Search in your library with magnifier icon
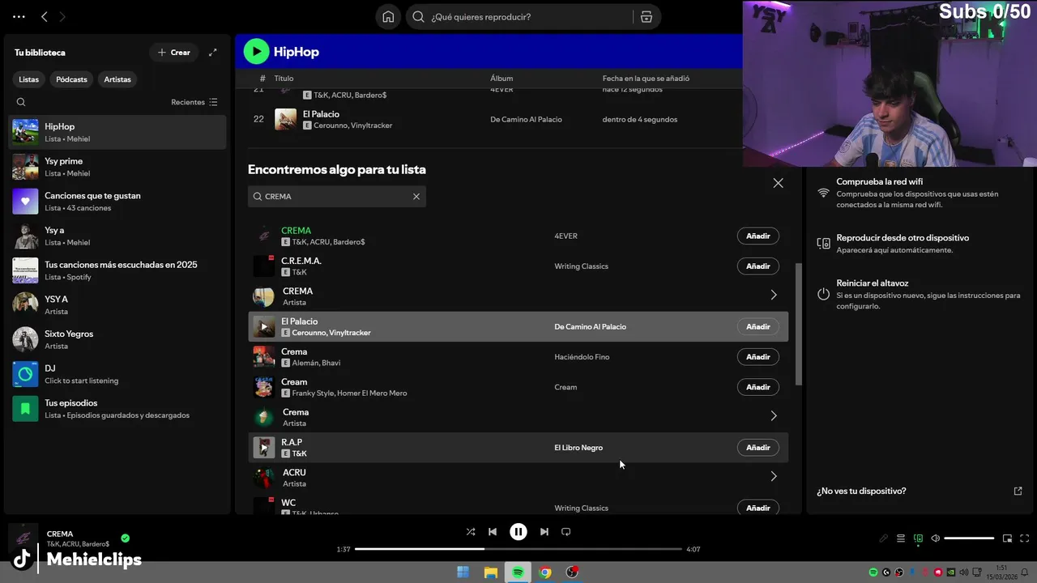This screenshot has width=1037, height=583. coord(21,102)
